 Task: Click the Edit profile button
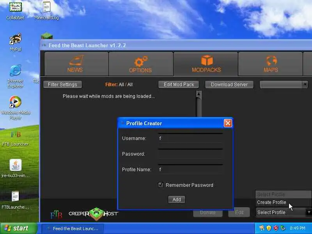click(239, 213)
